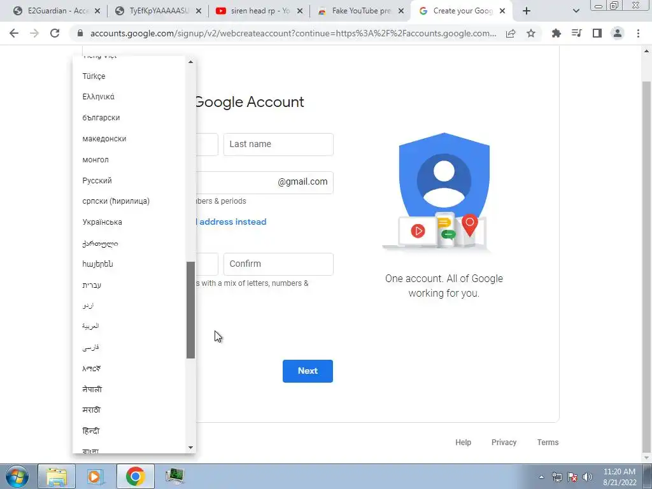Viewport: 652px width, 489px height.
Task: Open the volume speaker tray icon
Action: 588,477
